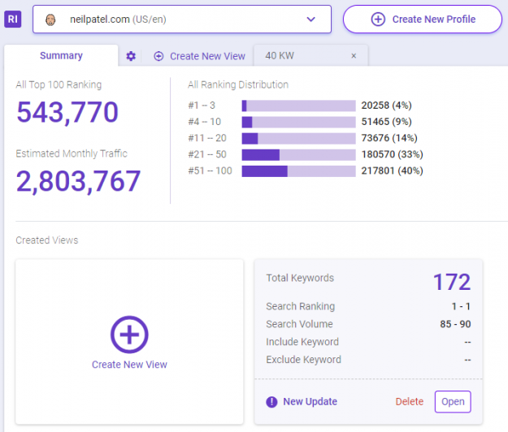The image size is (508, 432).
Task: Click the Created Views heading
Action: (x=47, y=240)
